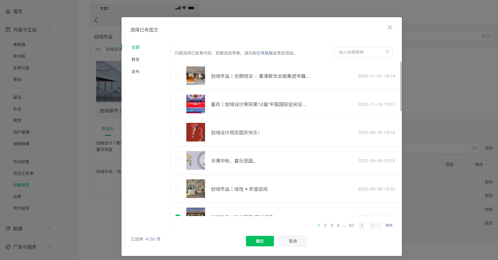Follow the 前往草稿箱 link
Screen dimensions: 498x260
click(x=263, y=53)
